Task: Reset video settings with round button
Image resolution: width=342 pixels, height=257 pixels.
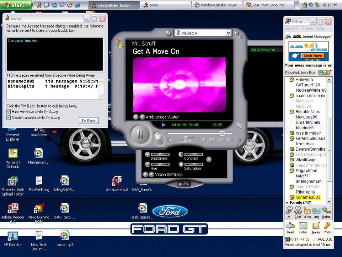Action: point(209,159)
